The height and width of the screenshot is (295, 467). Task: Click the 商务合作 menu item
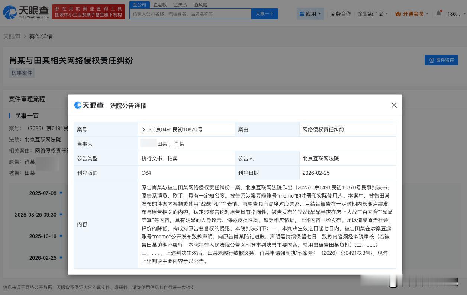point(341,13)
